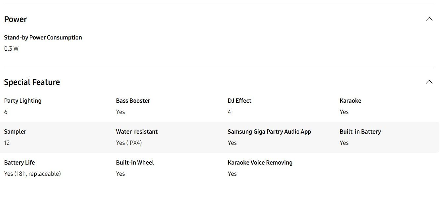
Task: Click Samsung Giga Partry Audio App label
Action: (x=269, y=132)
